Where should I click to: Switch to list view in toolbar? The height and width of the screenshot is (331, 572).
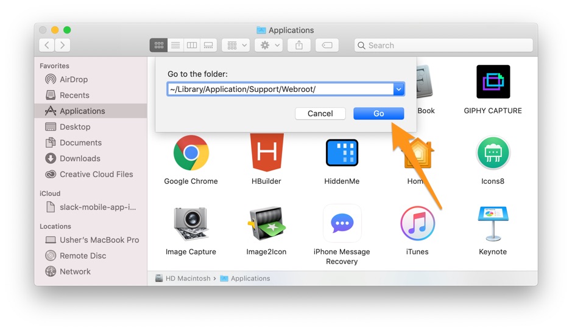tap(175, 45)
